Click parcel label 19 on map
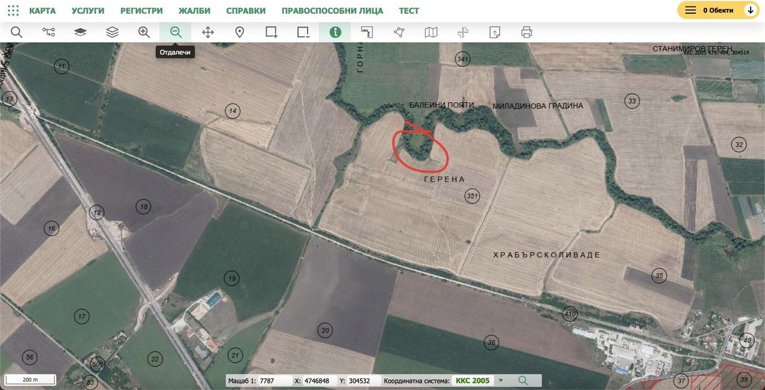Screen dimensions: 765x390 [232, 278]
